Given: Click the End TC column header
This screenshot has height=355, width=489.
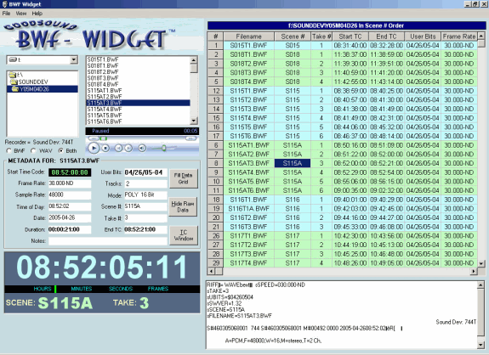Looking at the screenshot, I should pos(386,37).
